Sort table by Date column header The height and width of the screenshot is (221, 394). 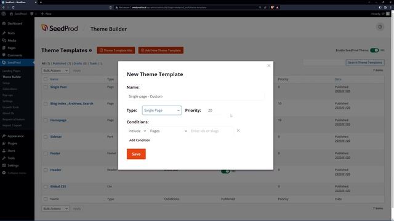338,79
